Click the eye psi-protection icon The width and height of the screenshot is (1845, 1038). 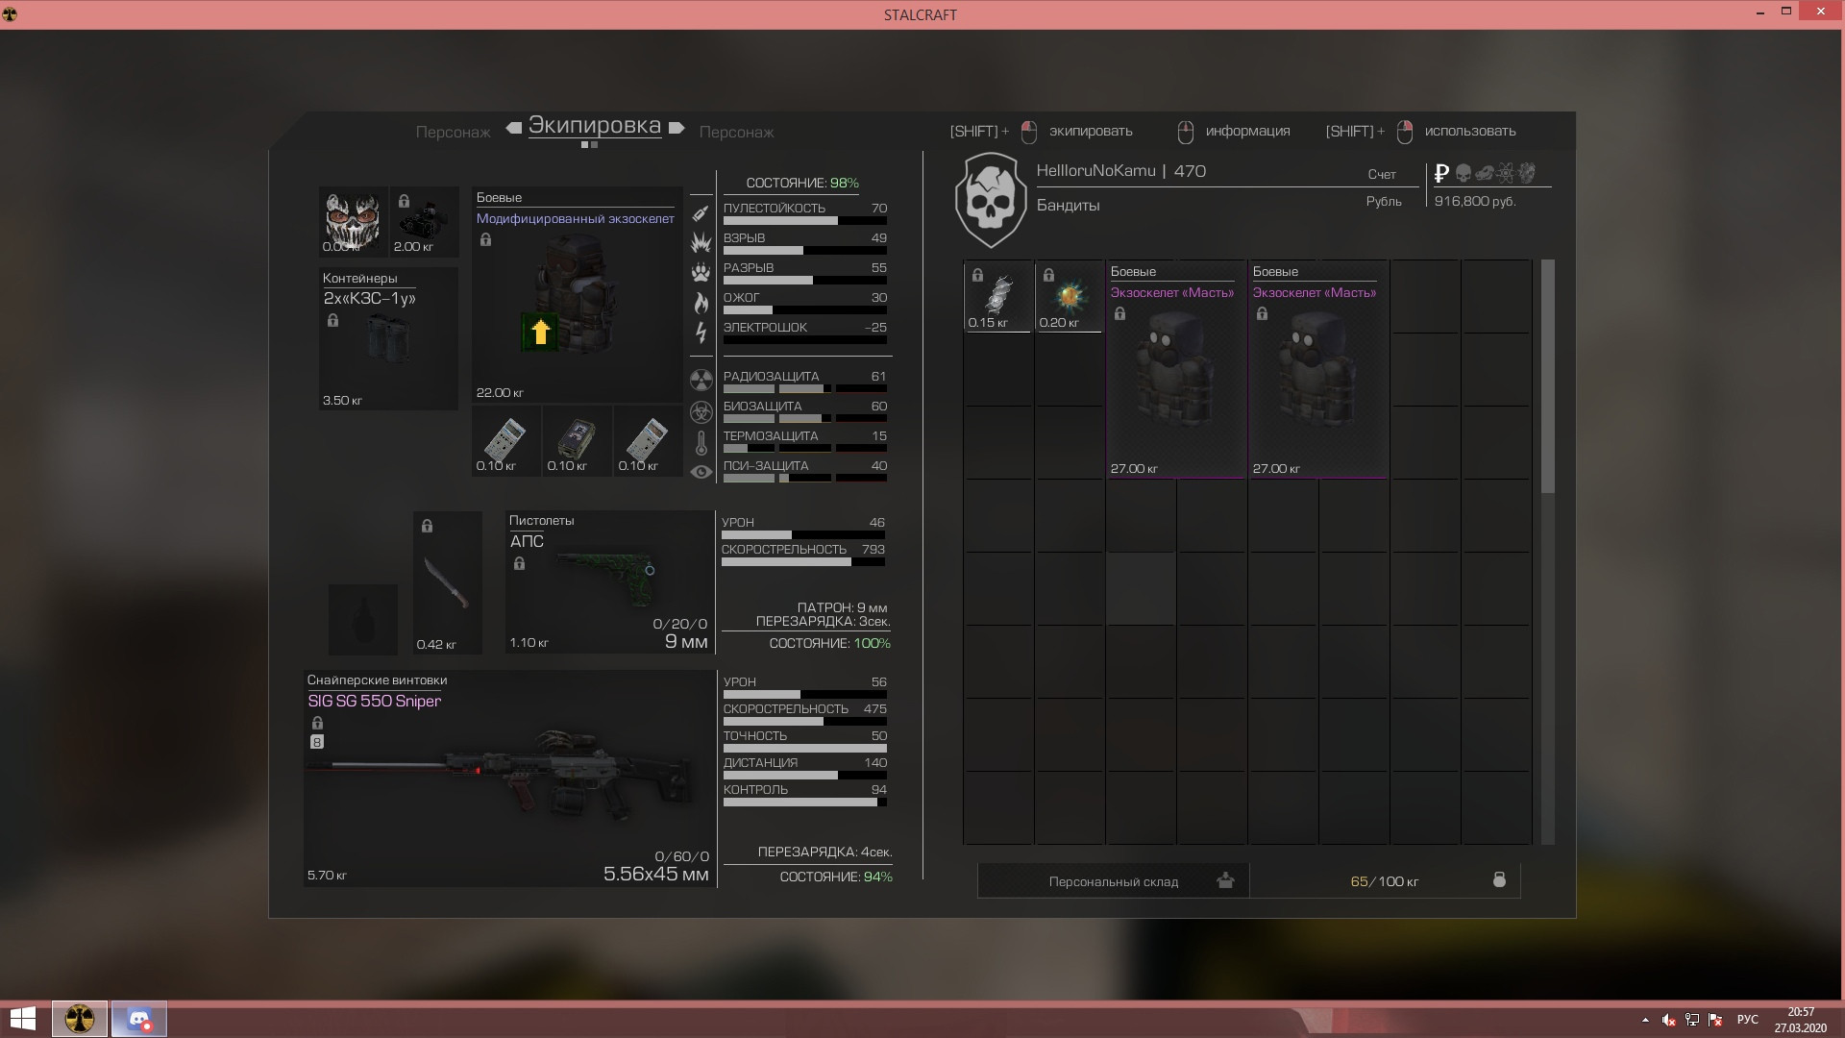pyautogui.click(x=701, y=472)
